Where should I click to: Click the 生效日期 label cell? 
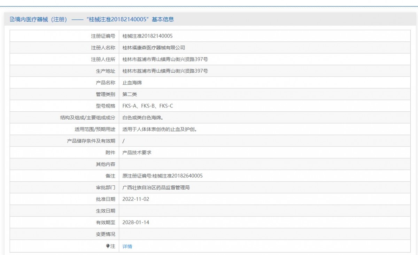coord(64,211)
